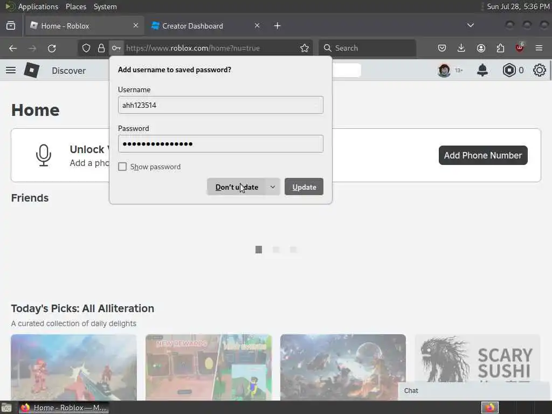This screenshot has height=414, width=552.
Task: Open the New Rewards game thumbnail
Action: tap(209, 367)
